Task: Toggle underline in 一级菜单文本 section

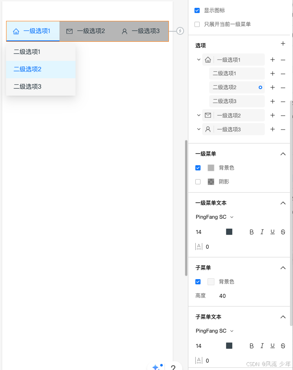Action: (x=273, y=232)
